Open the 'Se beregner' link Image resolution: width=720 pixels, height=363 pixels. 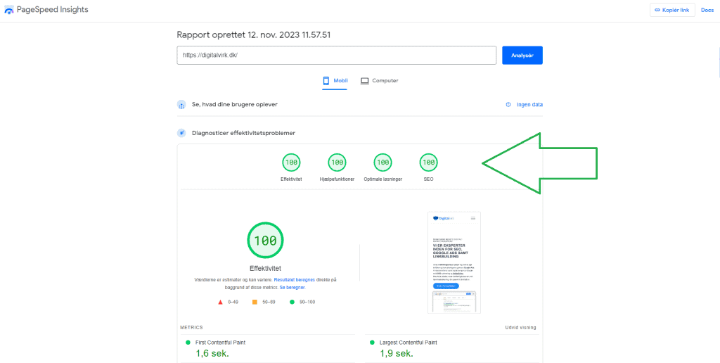[x=292, y=288]
